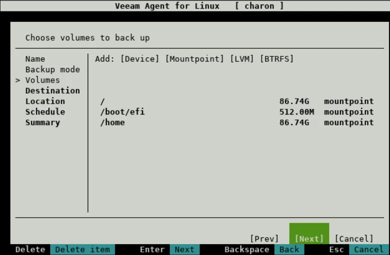390x255 pixels.
Task: Go to the Backup mode step
Action: (x=53, y=69)
